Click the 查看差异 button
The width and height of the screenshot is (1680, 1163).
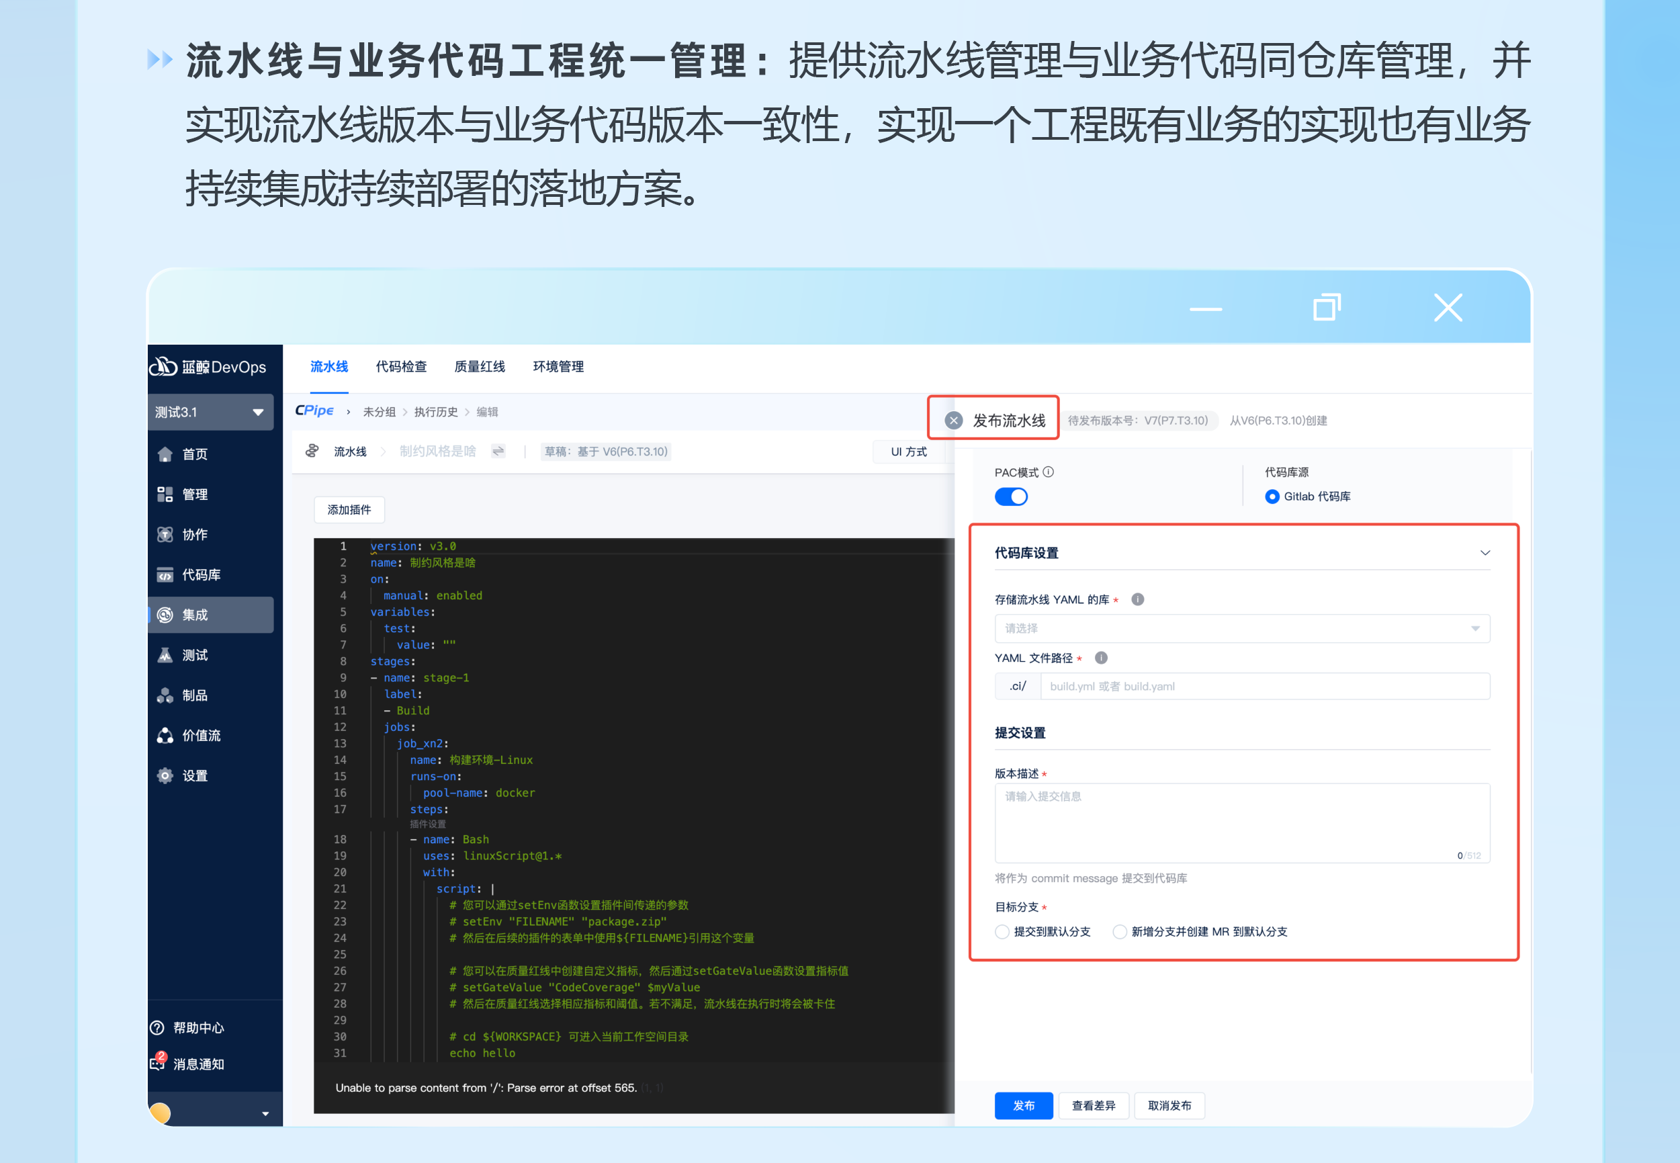1094,1105
